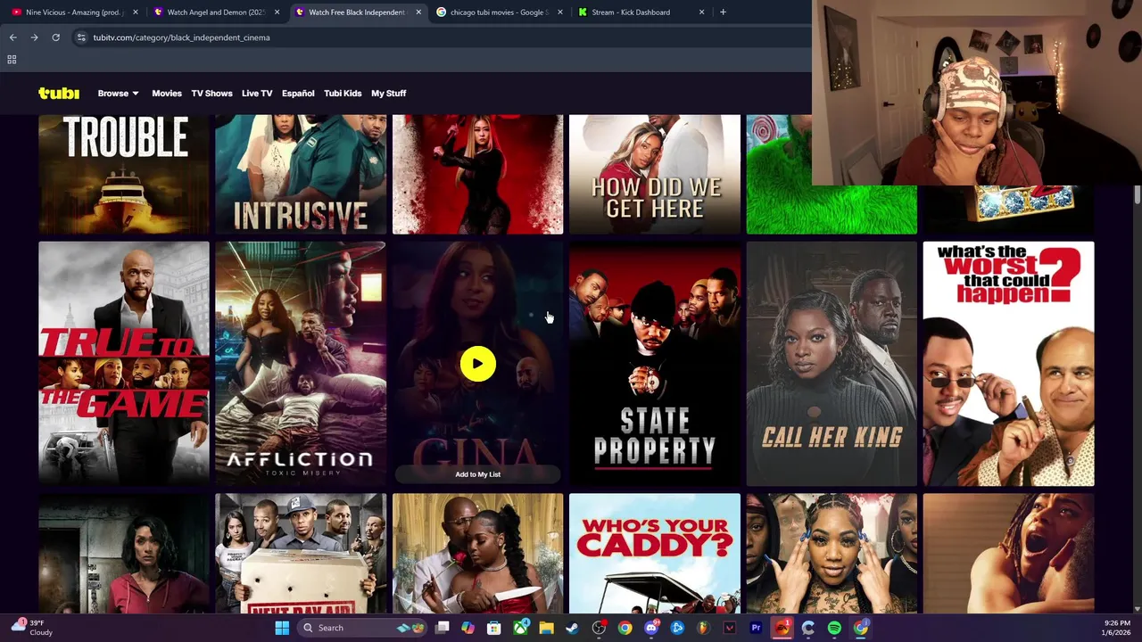Open the Movies section
The width and height of the screenshot is (1142, 642).
pyautogui.click(x=167, y=93)
